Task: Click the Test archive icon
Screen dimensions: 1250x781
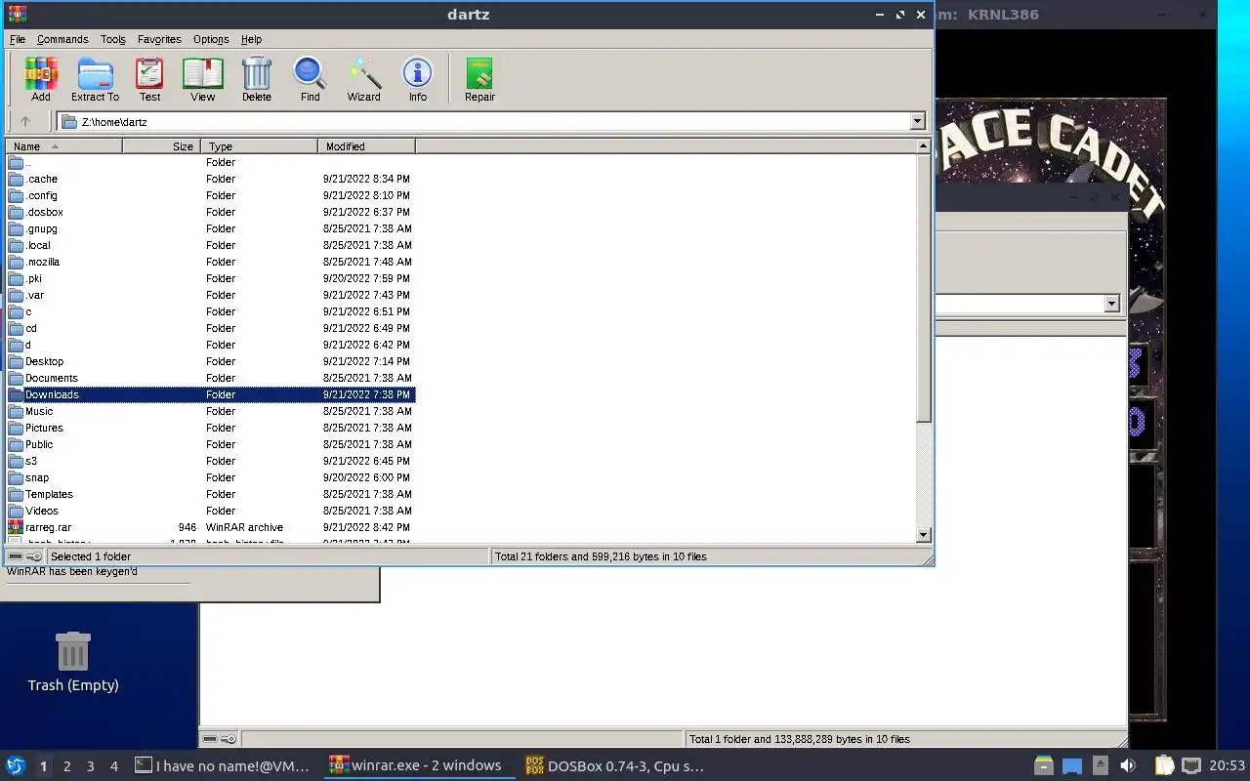Action: coord(149,79)
